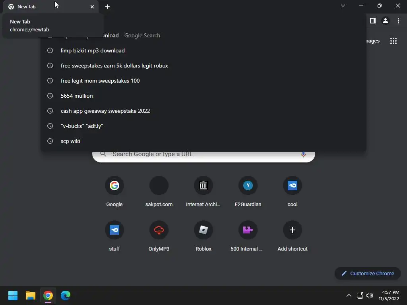Open the profile avatar menu
The width and height of the screenshot is (407, 305).
(386, 21)
